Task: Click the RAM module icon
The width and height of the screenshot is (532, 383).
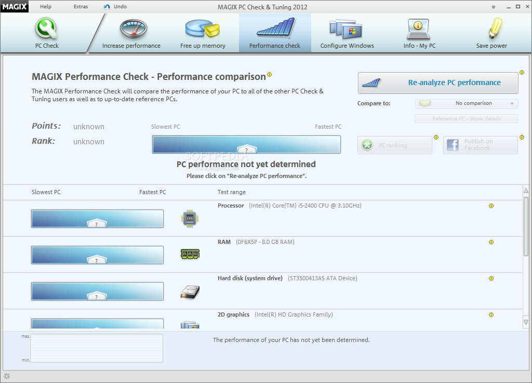Action: click(x=190, y=254)
